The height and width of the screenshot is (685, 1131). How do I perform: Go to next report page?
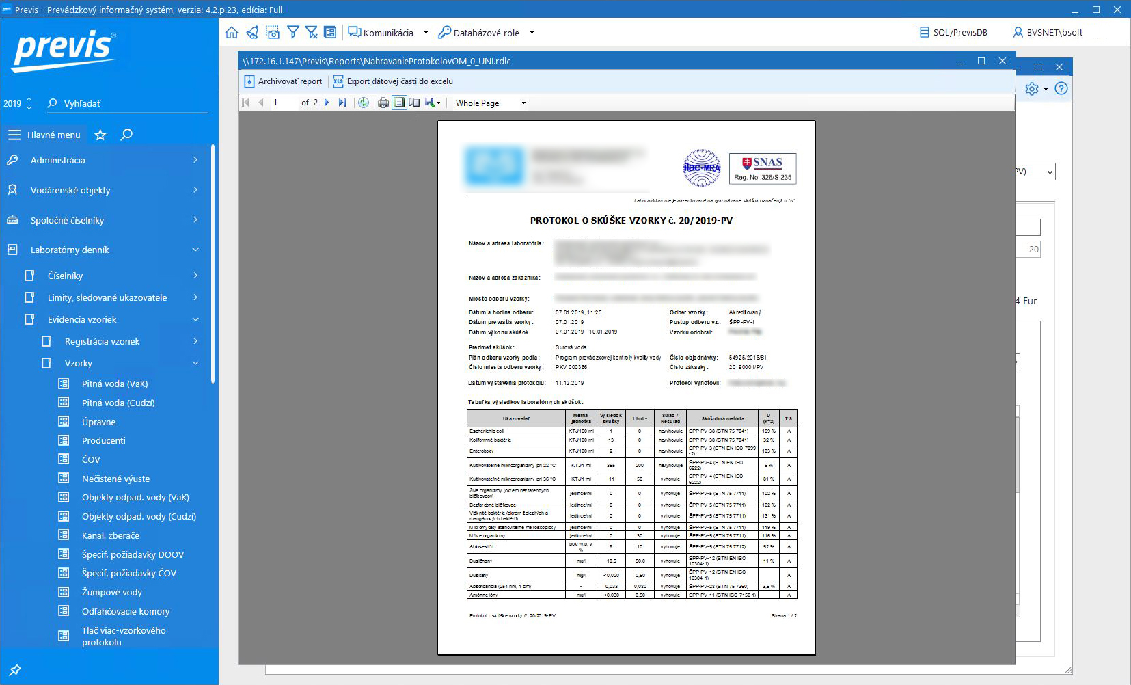click(327, 103)
